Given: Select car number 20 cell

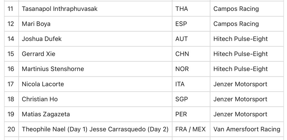Looking at the screenshot, I should click(11, 129).
